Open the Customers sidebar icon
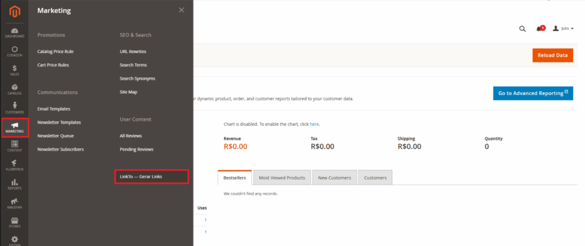This screenshot has height=246, width=585. [14, 108]
